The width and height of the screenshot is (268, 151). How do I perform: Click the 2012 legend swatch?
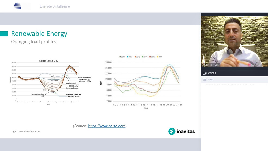tap(128, 57)
